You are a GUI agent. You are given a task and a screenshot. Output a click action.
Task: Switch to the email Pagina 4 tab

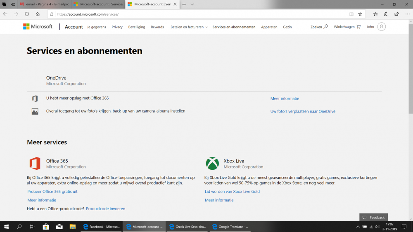pyautogui.click(x=44, y=4)
